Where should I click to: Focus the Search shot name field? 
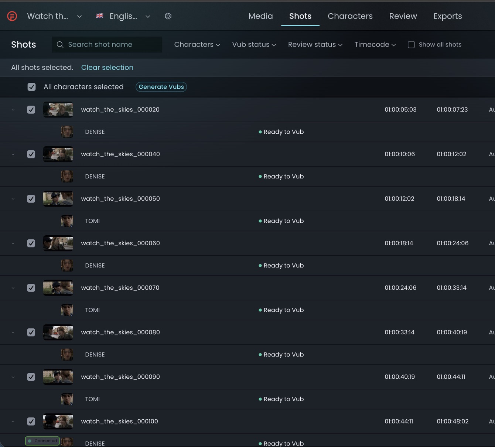[x=107, y=45]
